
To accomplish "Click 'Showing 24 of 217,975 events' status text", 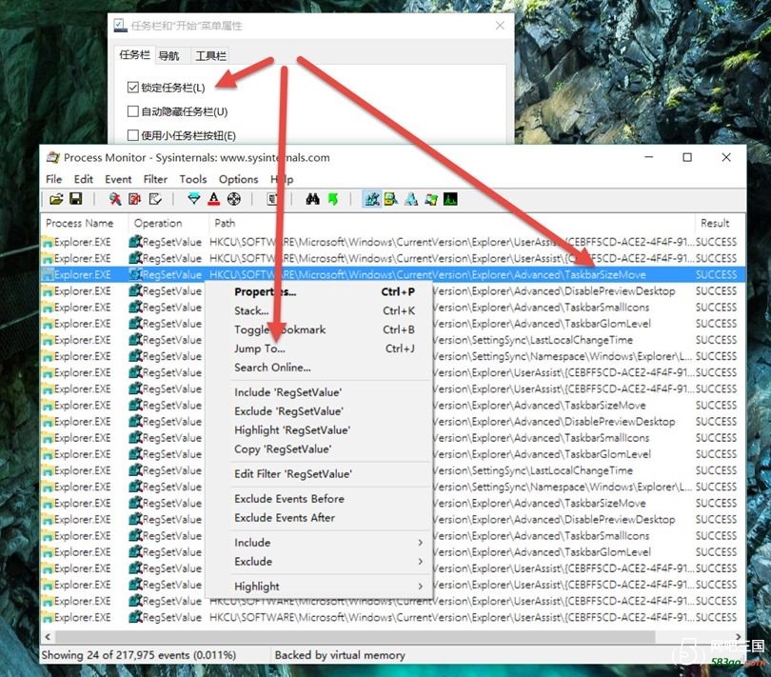I will coord(139,655).
